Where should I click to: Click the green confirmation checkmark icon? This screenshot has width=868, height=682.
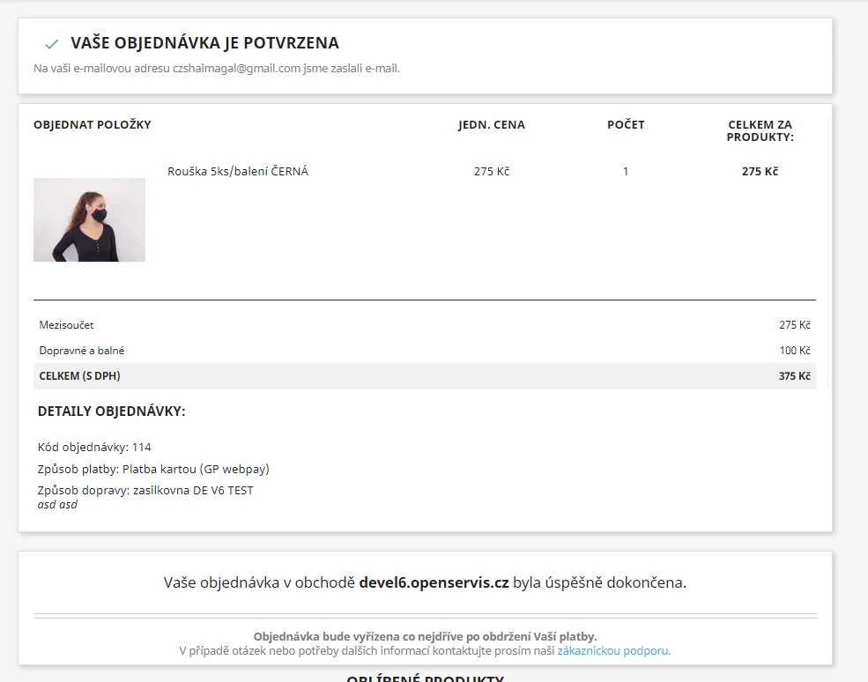51,44
